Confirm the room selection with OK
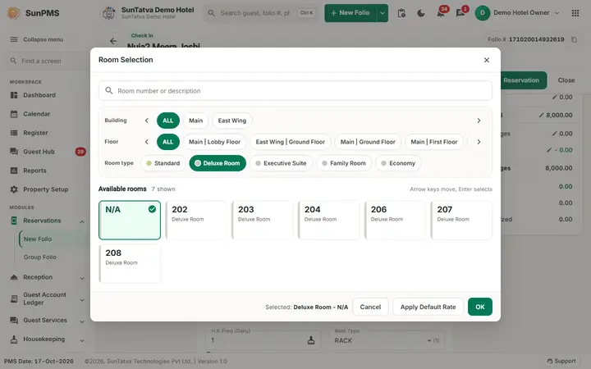Viewport: 591px width, 369px height. point(480,307)
